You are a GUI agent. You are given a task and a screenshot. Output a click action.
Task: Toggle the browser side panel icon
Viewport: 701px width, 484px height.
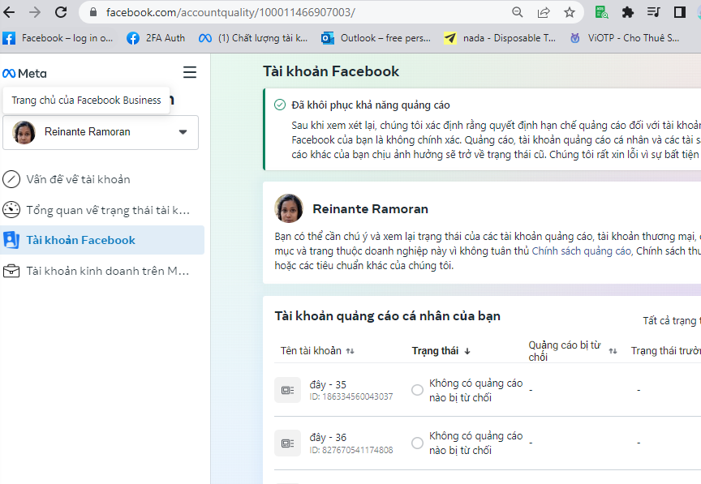[680, 12]
